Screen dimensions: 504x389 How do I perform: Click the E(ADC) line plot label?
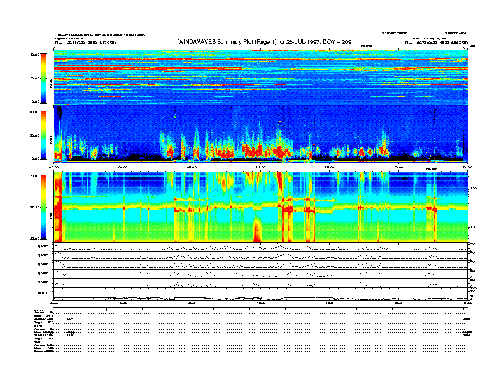point(43,247)
